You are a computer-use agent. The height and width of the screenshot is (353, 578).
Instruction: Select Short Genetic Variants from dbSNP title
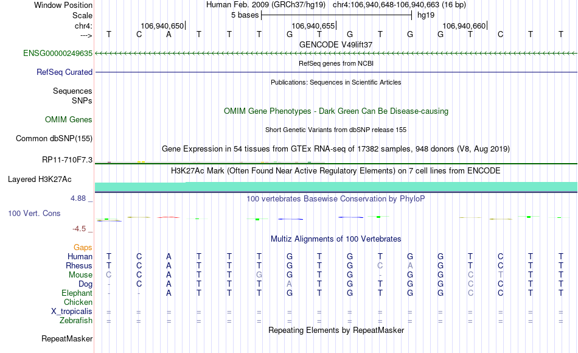[x=336, y=130]
